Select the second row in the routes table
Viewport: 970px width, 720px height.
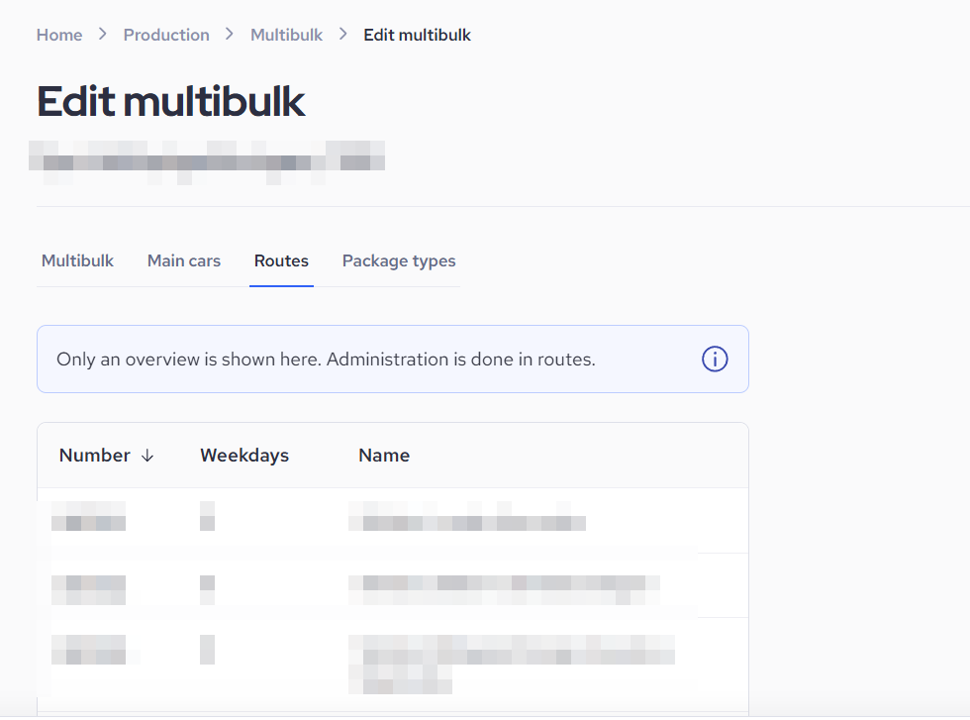[x=392, y=584]
